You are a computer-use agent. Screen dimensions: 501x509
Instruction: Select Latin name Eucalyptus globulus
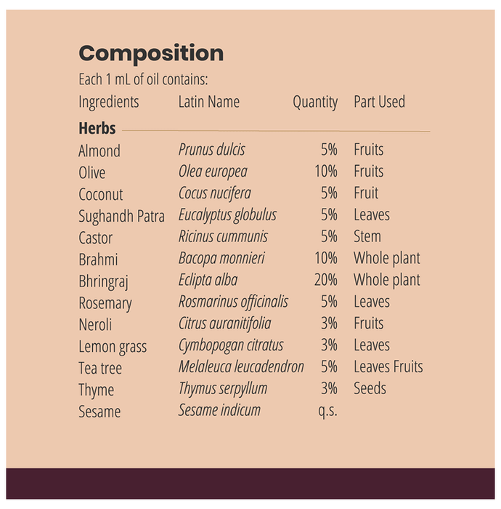(227, 215)
